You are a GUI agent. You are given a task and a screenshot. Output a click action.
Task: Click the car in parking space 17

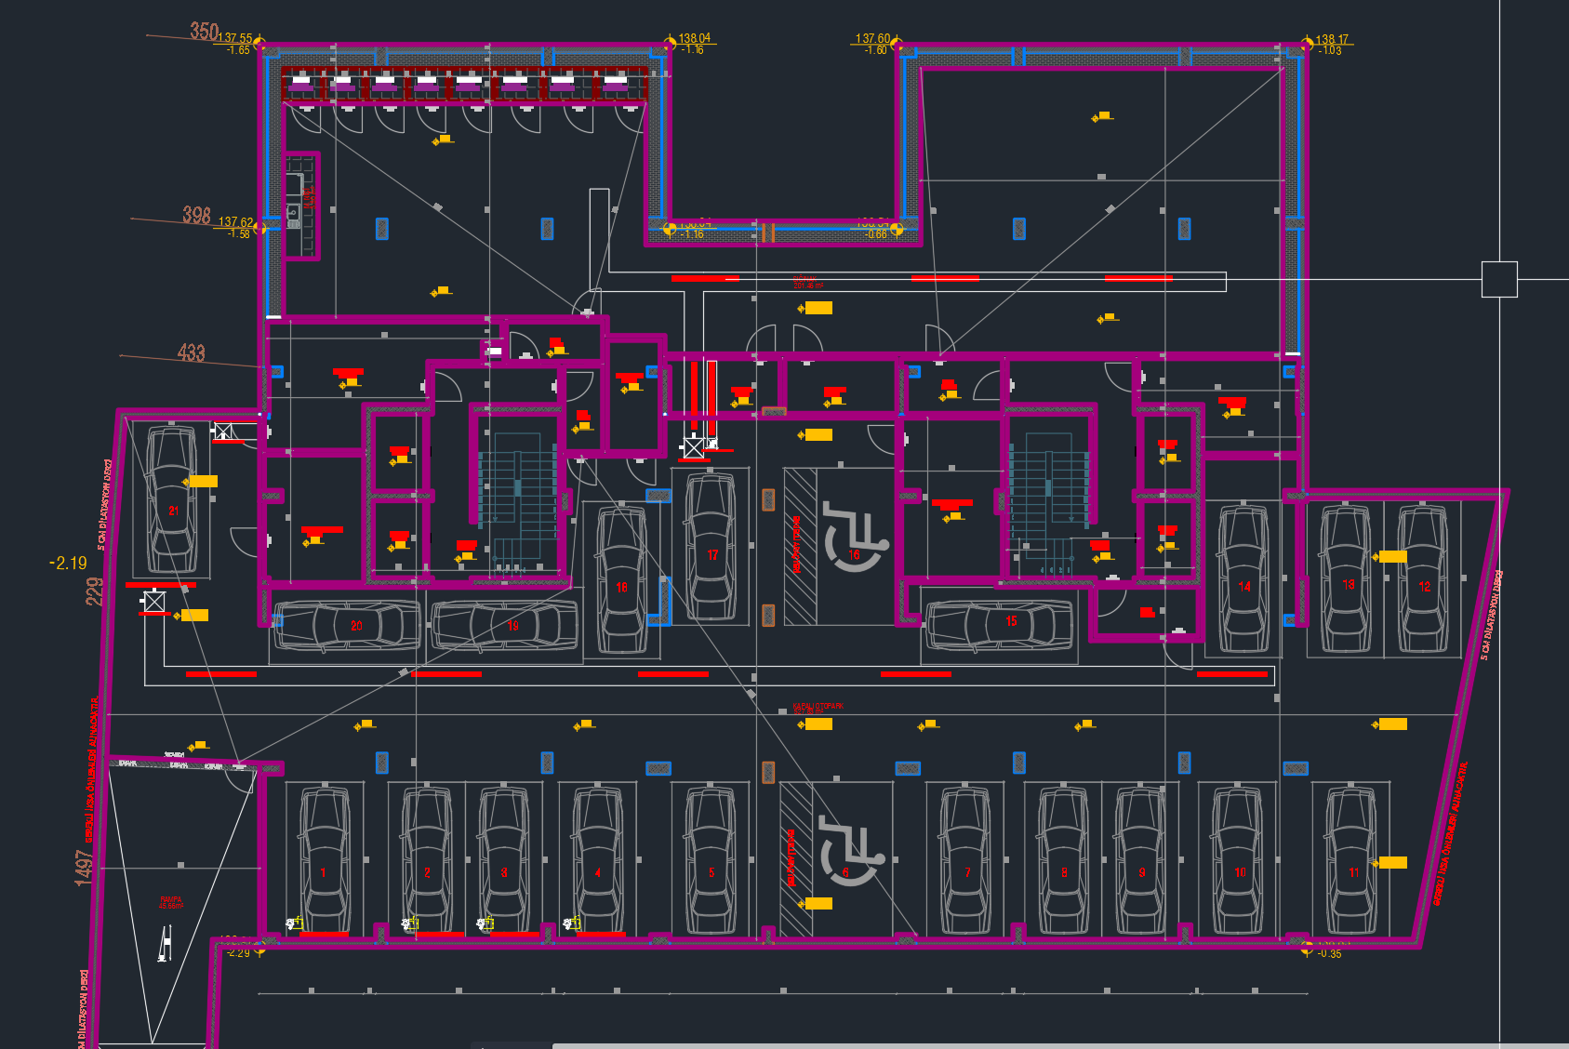(711, 547)
